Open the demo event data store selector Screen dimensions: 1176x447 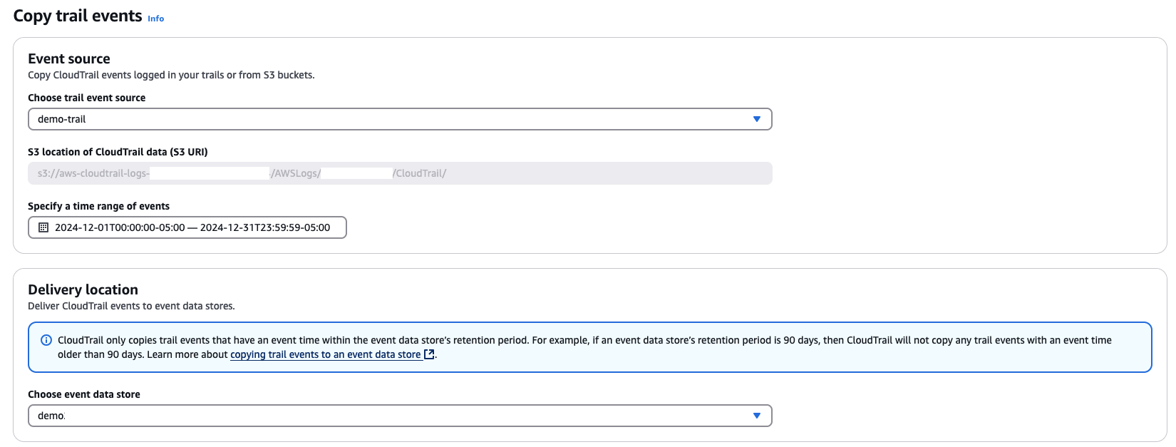[x=400, y=416]
